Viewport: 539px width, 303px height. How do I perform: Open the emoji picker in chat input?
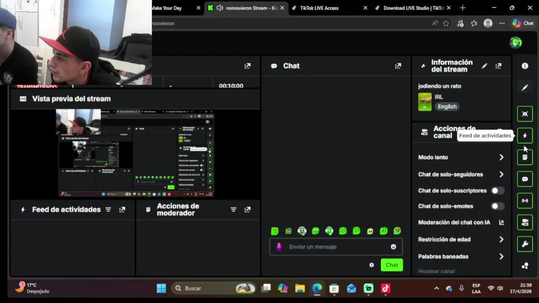(x=393, y=247)
